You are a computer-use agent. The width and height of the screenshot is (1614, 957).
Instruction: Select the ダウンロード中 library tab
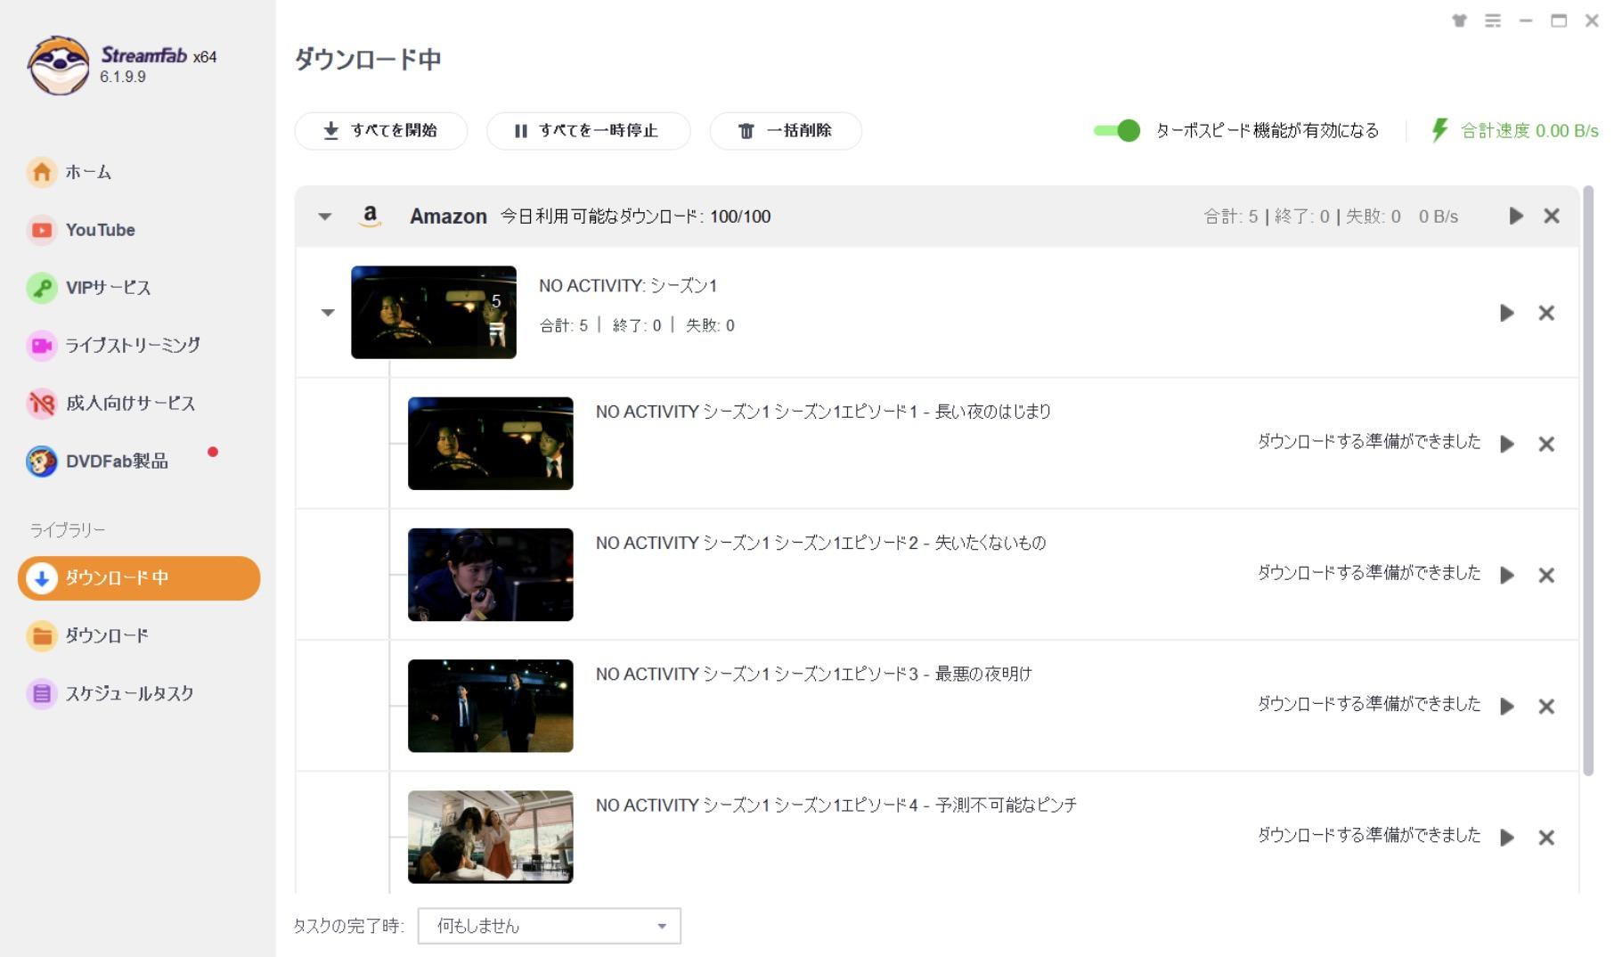point(139,578)
